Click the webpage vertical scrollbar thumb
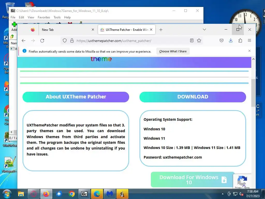The width and height of the screenshot is (265, 199). coord(253,93)
